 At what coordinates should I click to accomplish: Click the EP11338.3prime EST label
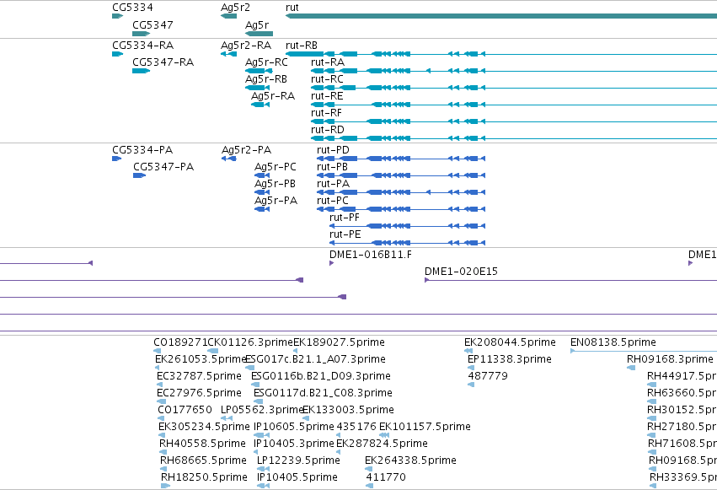coord(510,359)
